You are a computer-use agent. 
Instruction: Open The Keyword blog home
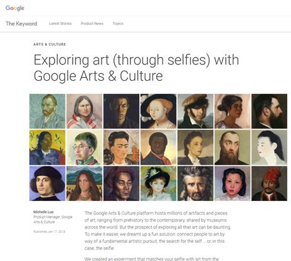(x=21, y=24)
